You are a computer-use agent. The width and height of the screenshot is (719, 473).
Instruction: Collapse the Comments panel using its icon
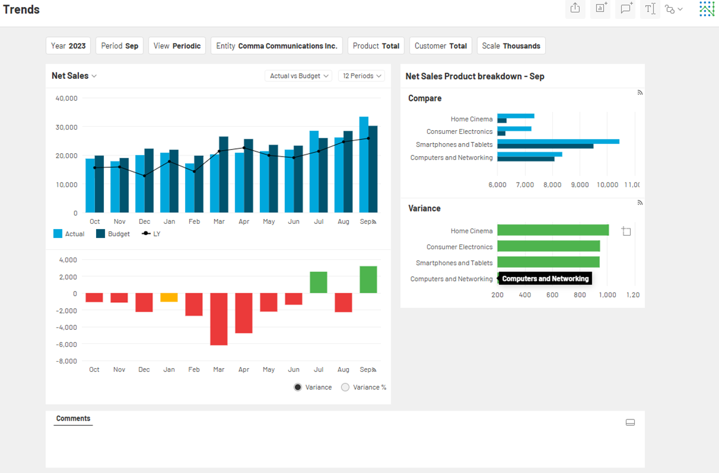point(630,422)
